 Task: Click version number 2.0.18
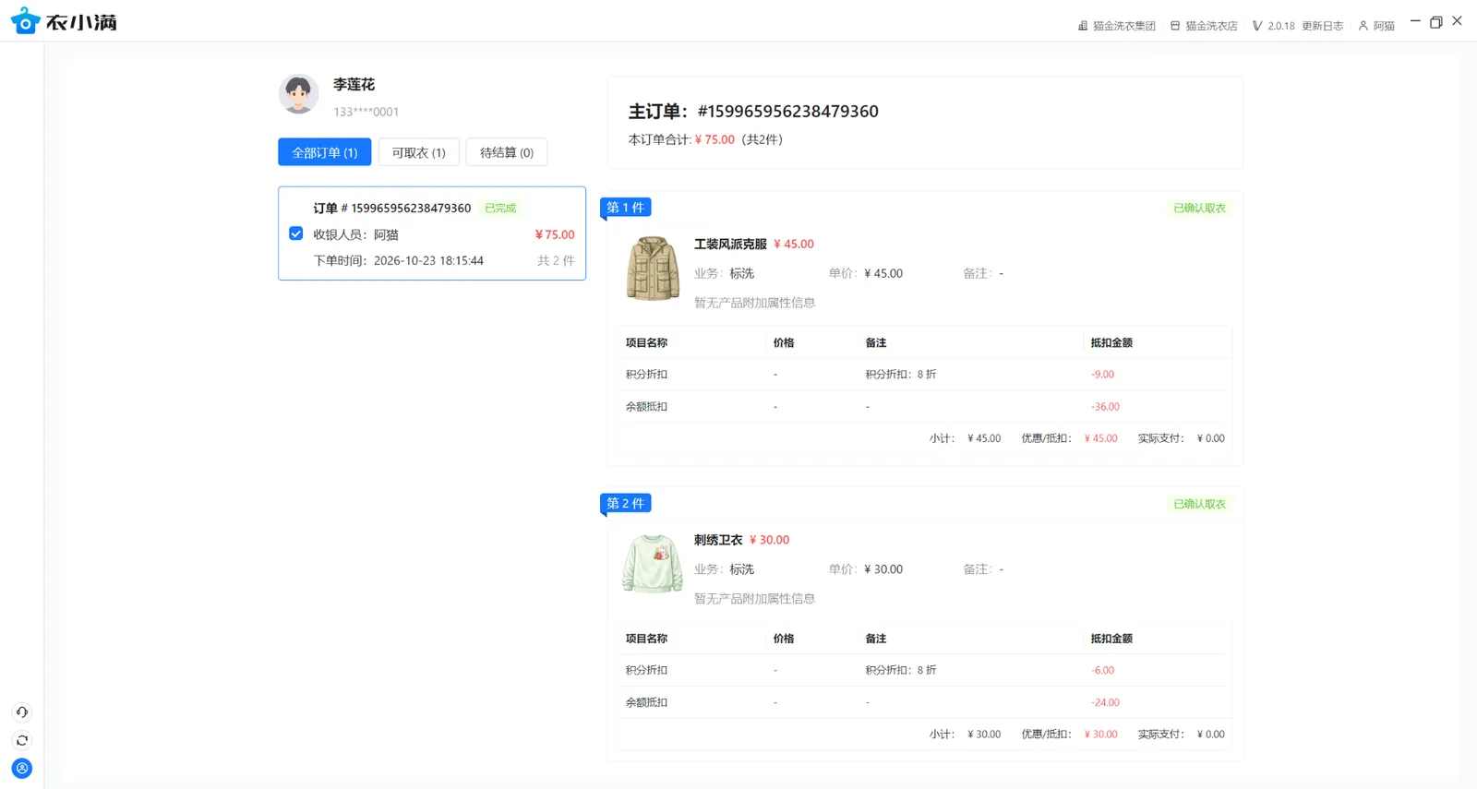(x=1281, y=26)
